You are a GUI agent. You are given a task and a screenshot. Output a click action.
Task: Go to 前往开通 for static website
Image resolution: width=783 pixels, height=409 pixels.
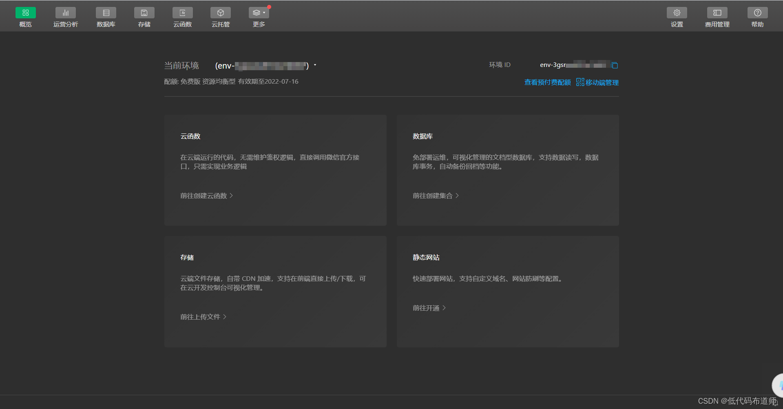pyautogui.click(x=429, y=308)
